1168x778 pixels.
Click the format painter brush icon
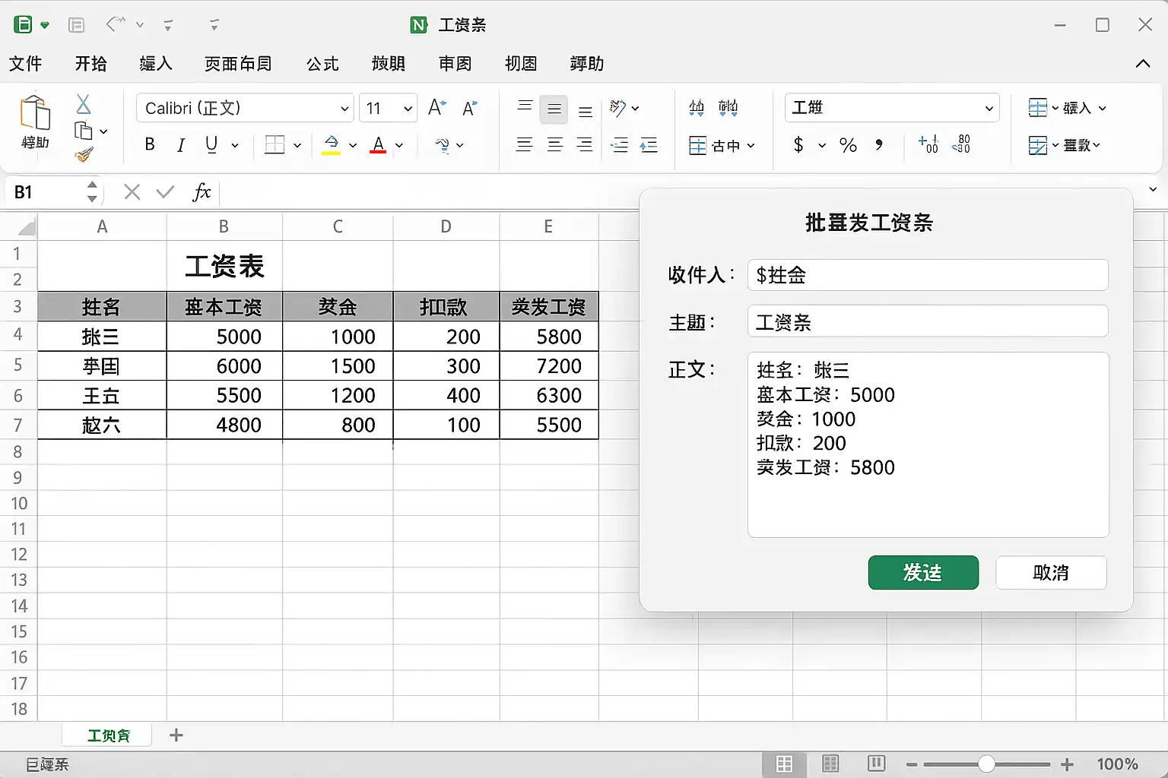click(x=84, y=156)
